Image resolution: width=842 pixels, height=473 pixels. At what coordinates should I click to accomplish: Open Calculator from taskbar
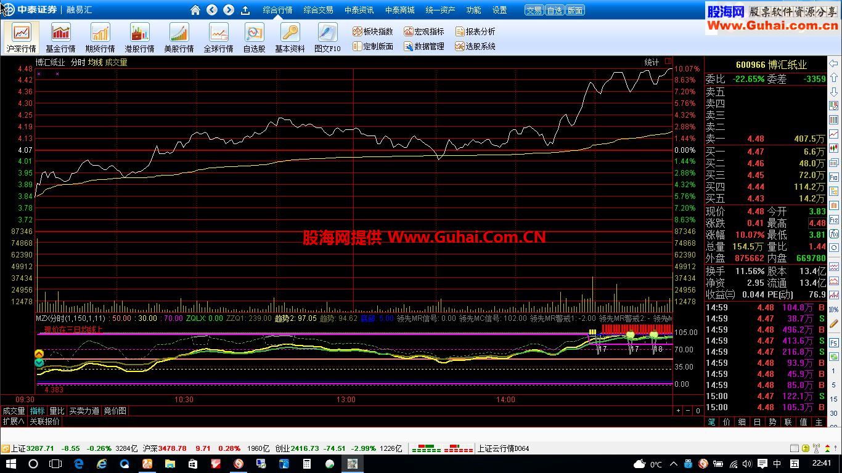(307, 464)
